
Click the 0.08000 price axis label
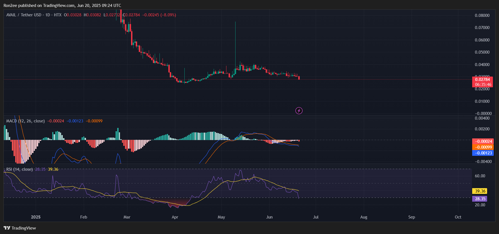[x=482, y=15]
